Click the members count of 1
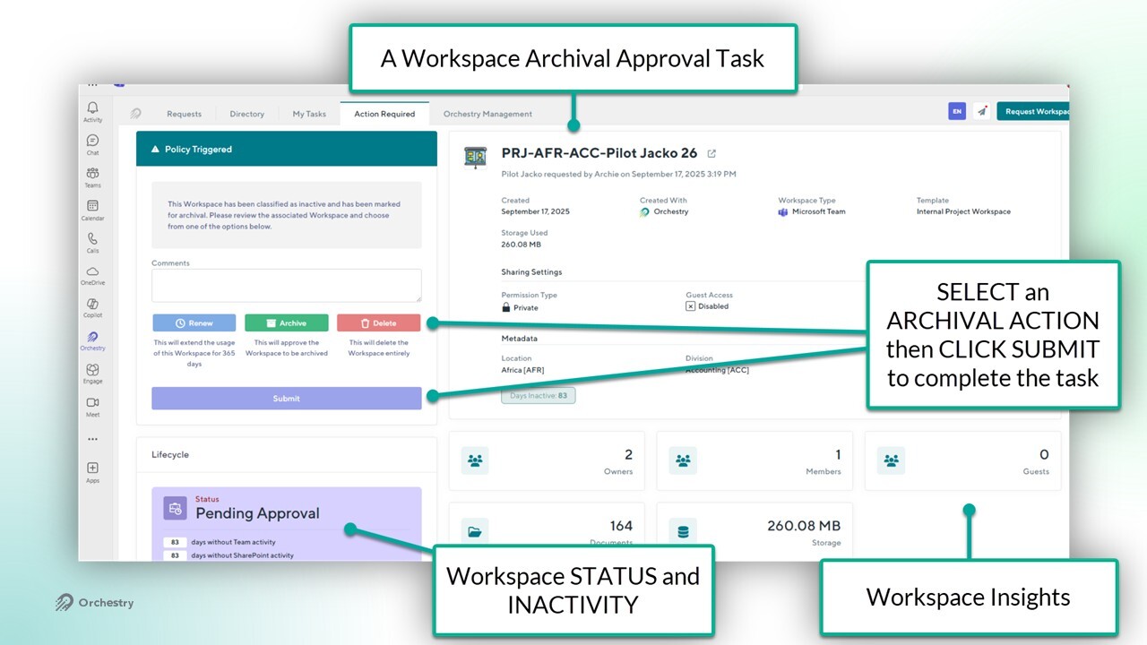The width and height of the screenshot is (1147, 645). [x=838, y=455]
